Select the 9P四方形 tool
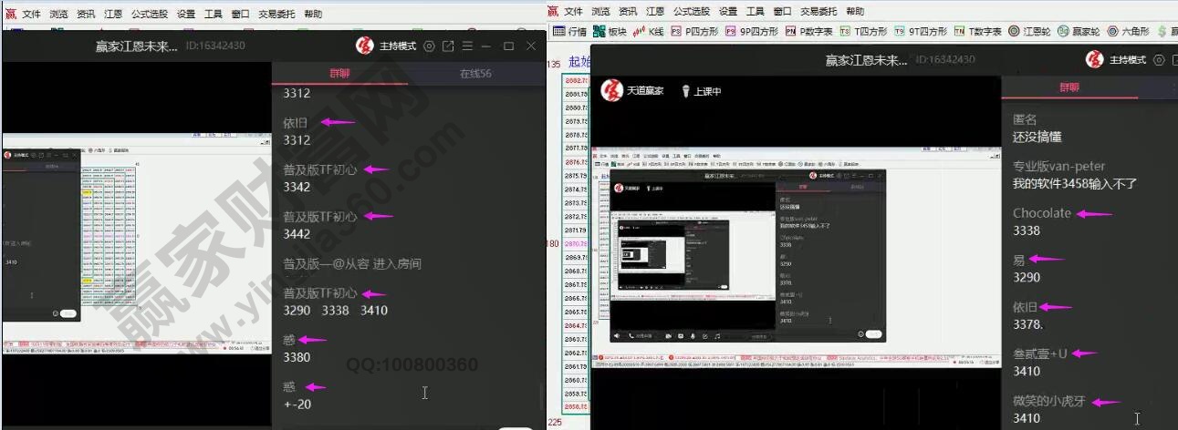1178x430 pixels. click(752, 31)
